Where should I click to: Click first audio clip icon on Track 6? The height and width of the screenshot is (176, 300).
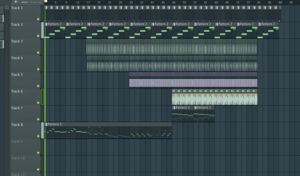coord(174,91)
